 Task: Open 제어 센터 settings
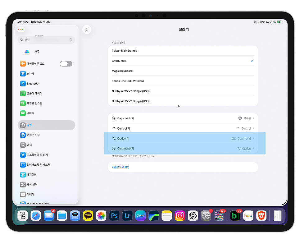point(46,184)
